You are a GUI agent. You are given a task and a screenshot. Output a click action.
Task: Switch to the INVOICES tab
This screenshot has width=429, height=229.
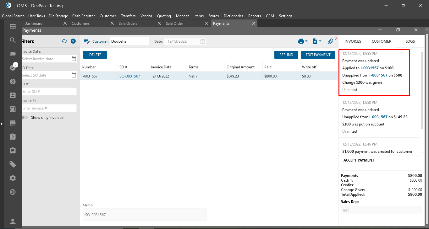[x=353, y=41]
